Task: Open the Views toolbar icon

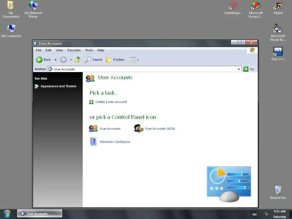Action: click(133, 60)
